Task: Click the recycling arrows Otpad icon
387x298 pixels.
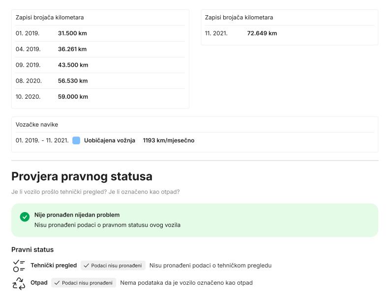Action: (19, 283)
